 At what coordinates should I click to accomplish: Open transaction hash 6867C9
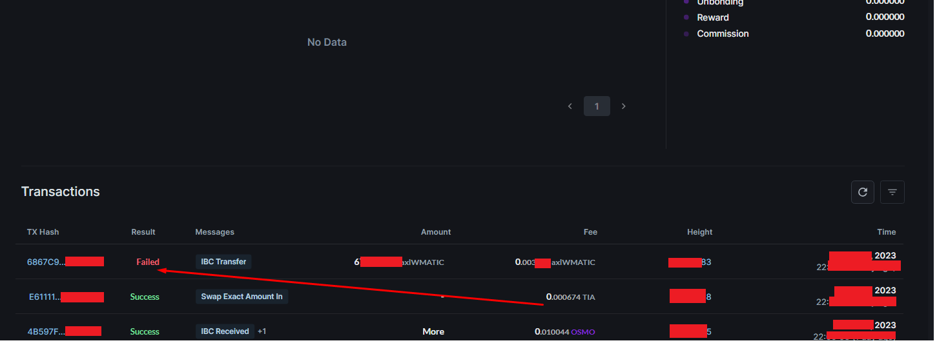[46, 262]
